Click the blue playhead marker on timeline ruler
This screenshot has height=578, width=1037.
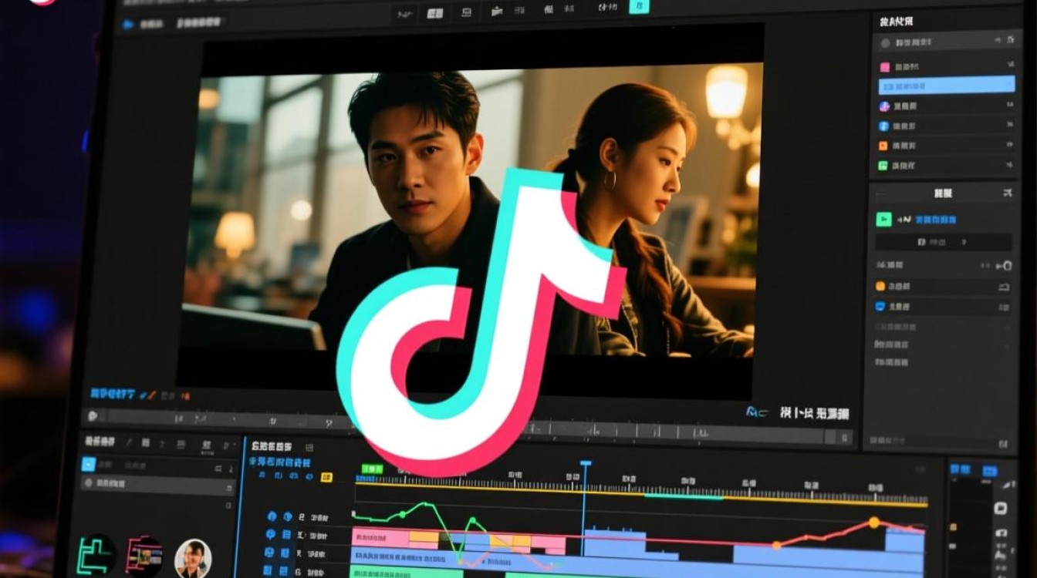coord(585,464)
